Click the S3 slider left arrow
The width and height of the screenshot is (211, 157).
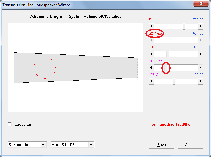coord(151,54)
